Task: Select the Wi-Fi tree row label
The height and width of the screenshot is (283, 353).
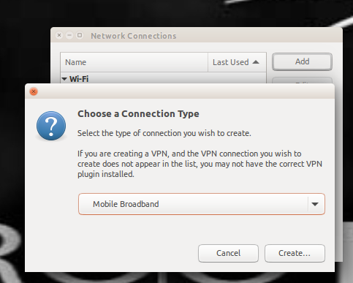Action: [x=79, y=79]
